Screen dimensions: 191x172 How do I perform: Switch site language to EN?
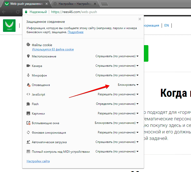[x=166, y=26]
